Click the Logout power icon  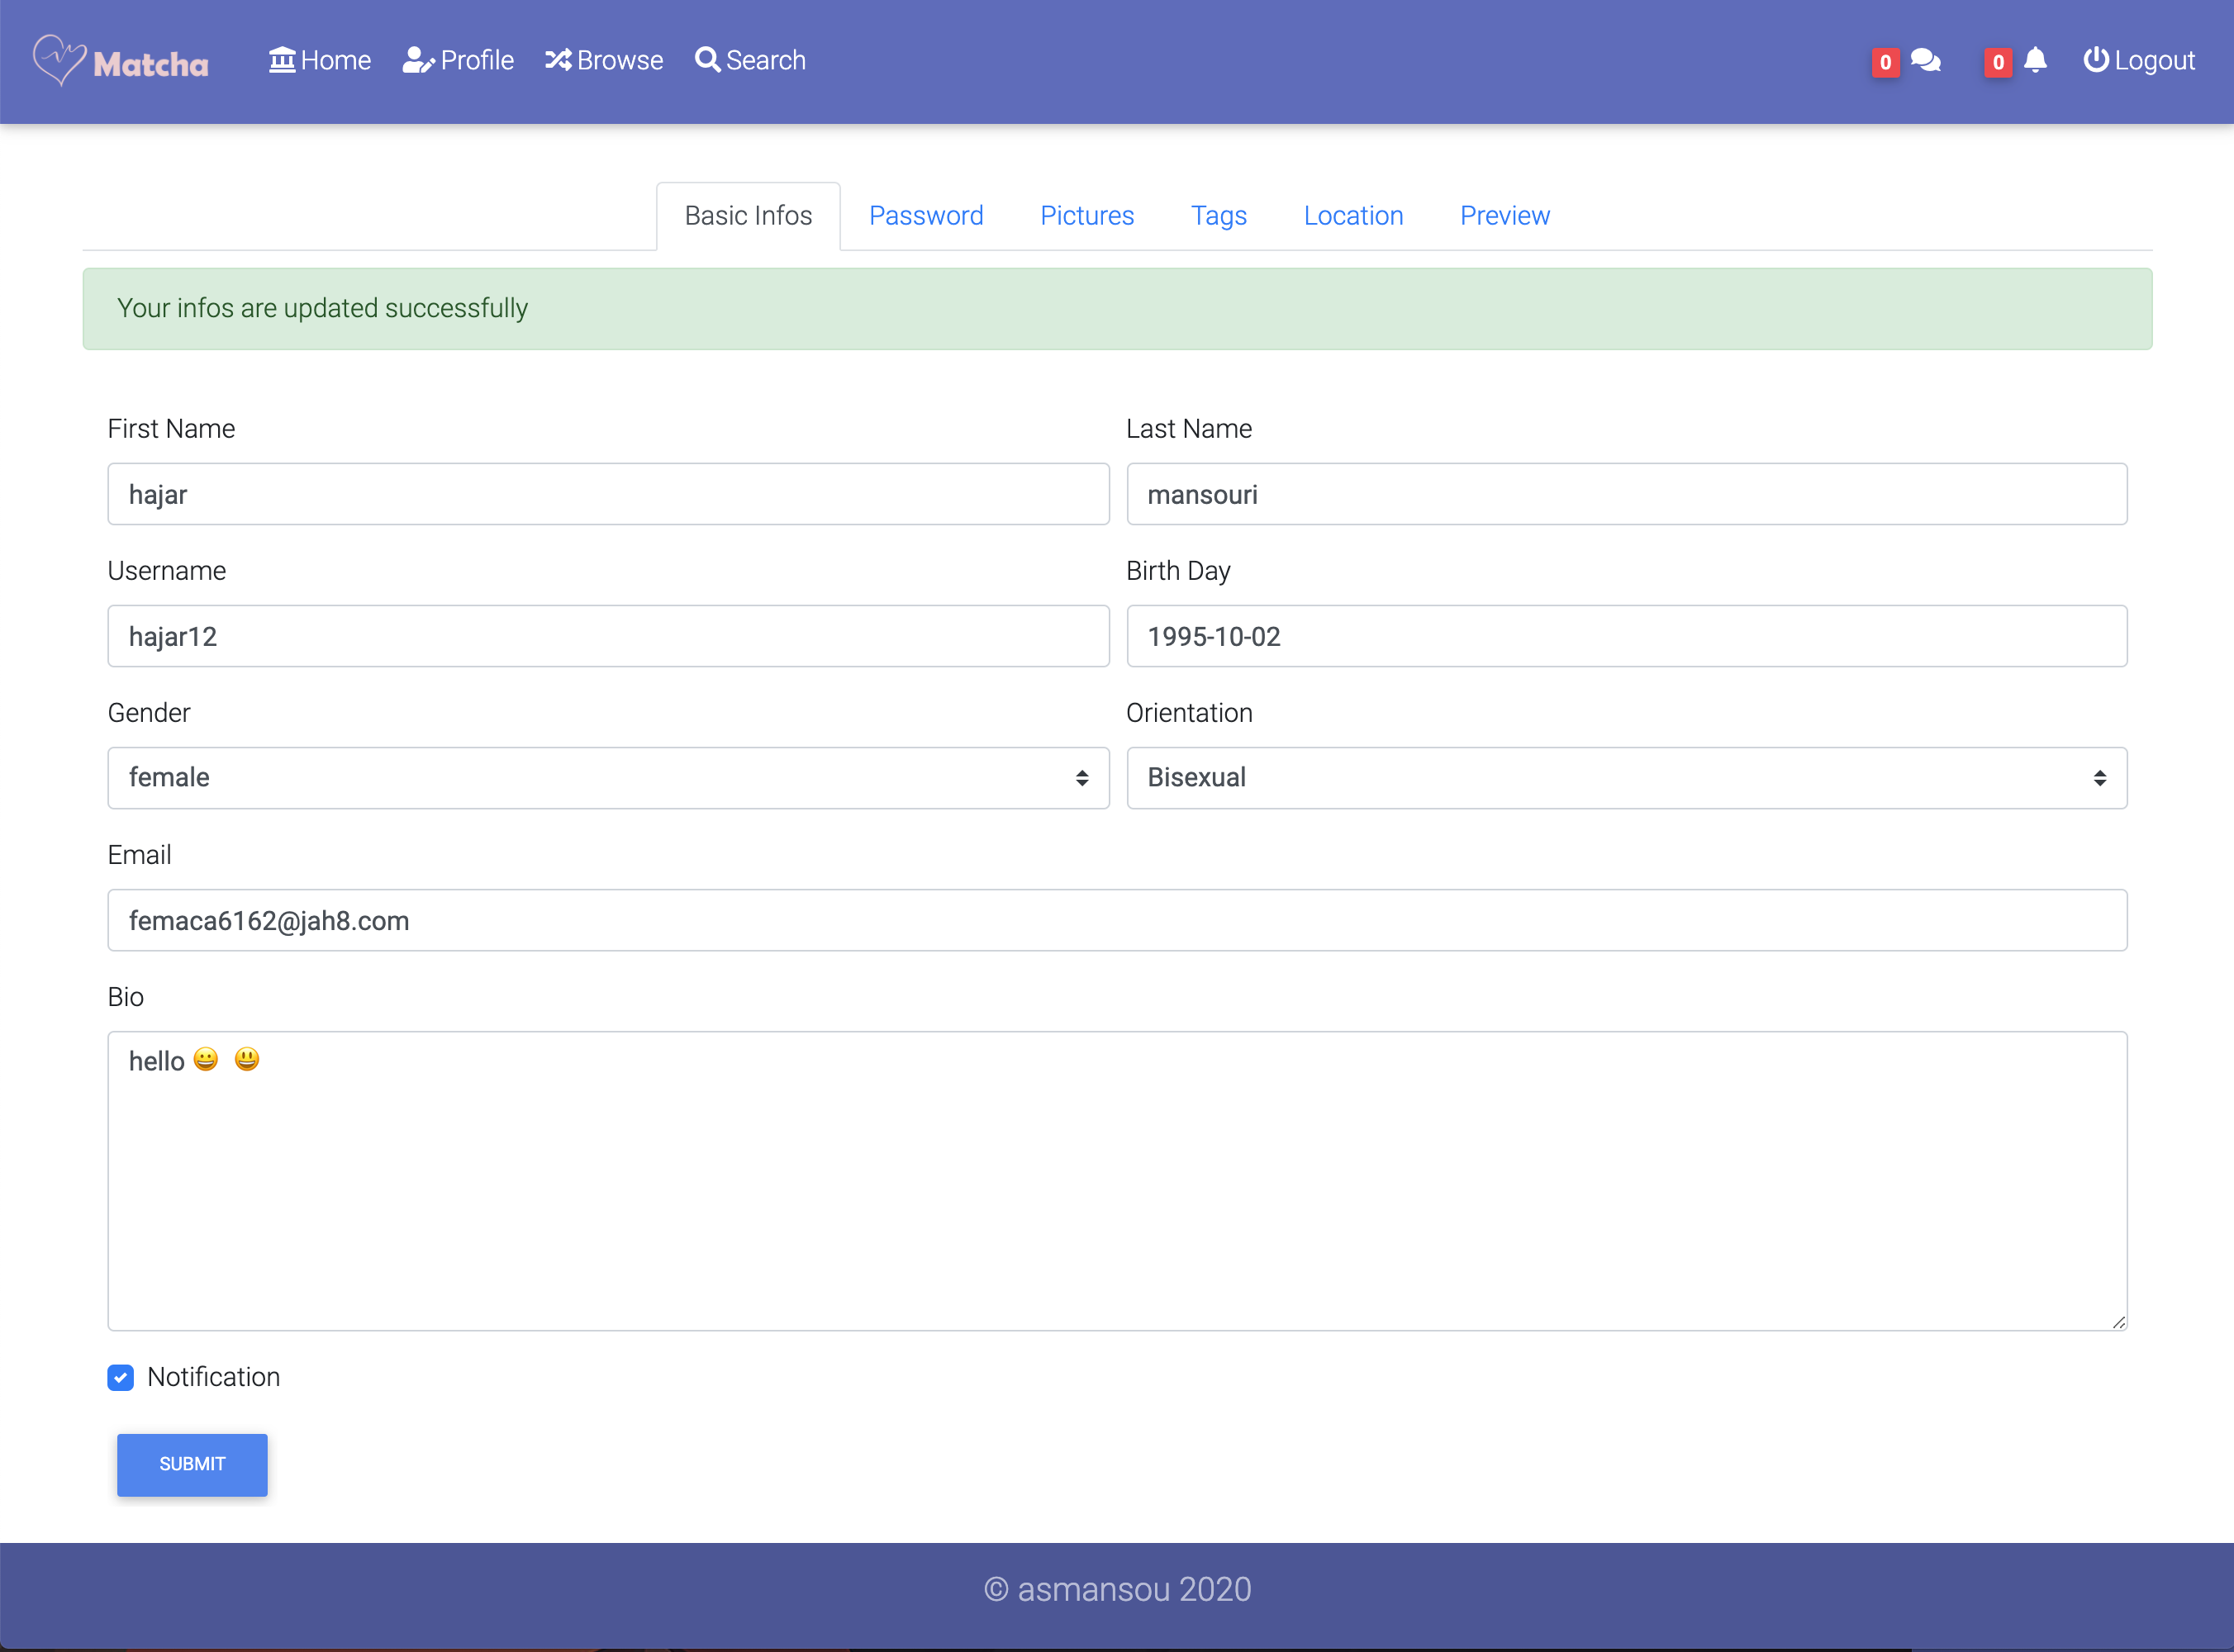coord(2096,60)
